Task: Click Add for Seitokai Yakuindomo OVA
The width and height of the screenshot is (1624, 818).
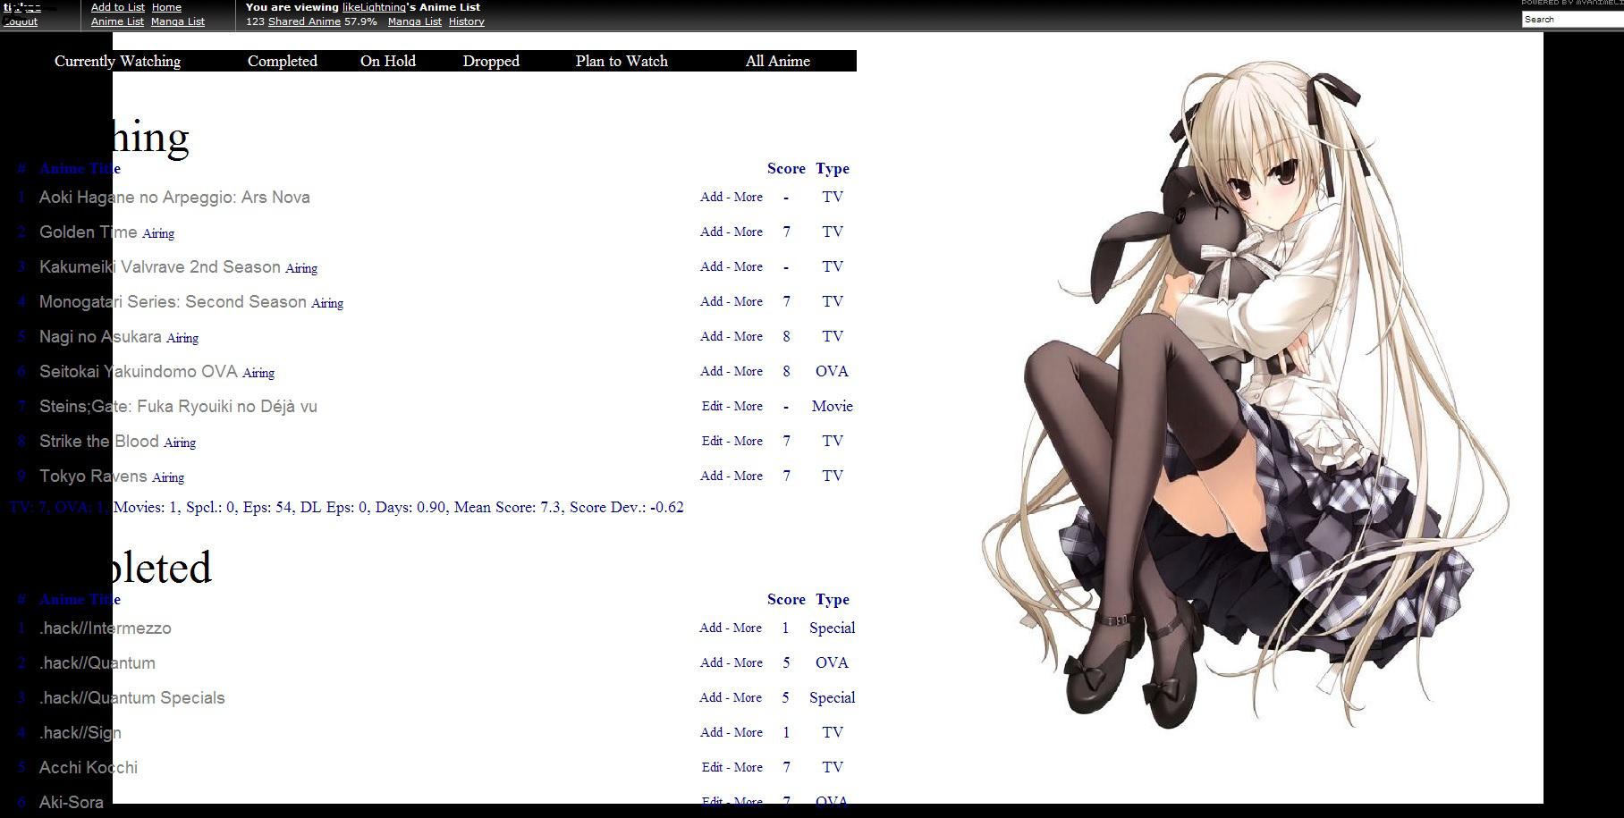Action: (712, 371)
